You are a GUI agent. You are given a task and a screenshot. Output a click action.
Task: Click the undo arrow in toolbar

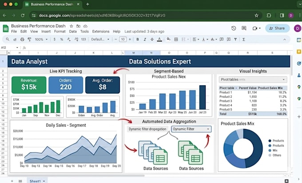[15, 39]
